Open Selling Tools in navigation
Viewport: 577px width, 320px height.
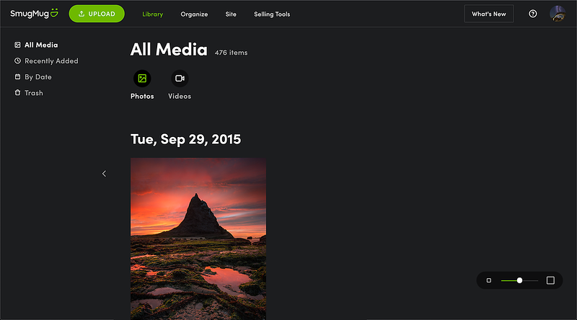(272, 14)
